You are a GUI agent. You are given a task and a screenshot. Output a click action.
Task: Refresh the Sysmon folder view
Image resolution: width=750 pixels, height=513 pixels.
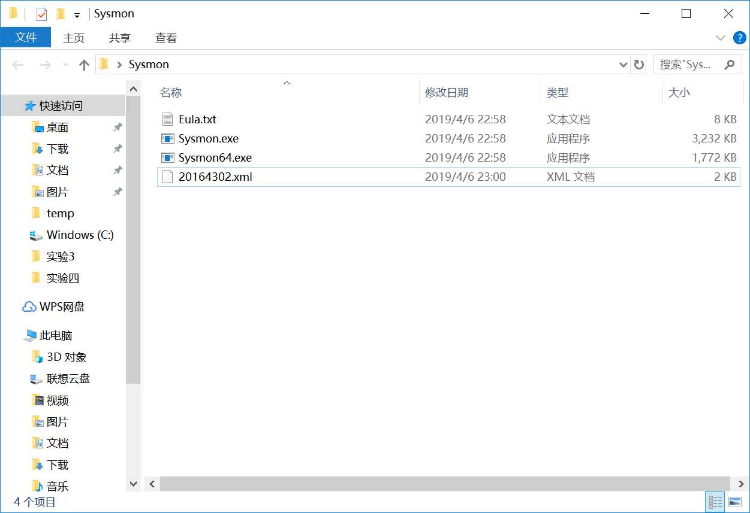(x=639, y=65)
